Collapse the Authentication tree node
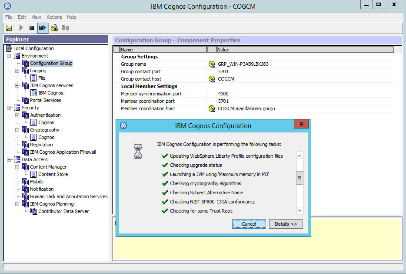406x274 pixels. [x=17, y=115]
